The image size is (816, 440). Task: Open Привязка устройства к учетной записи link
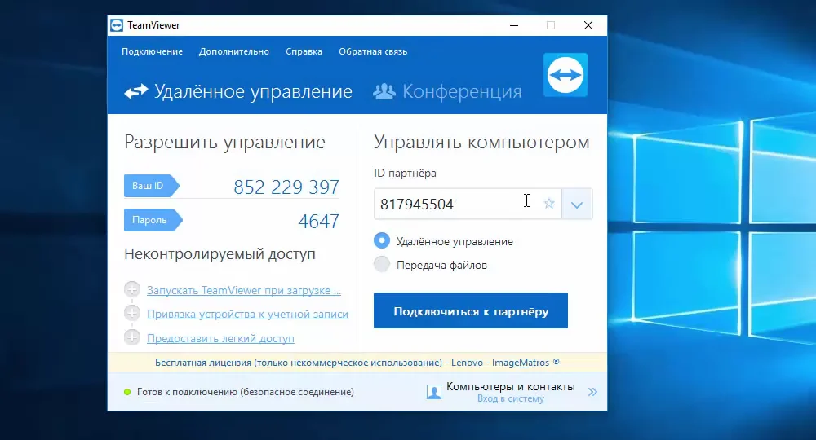point(247,314)
